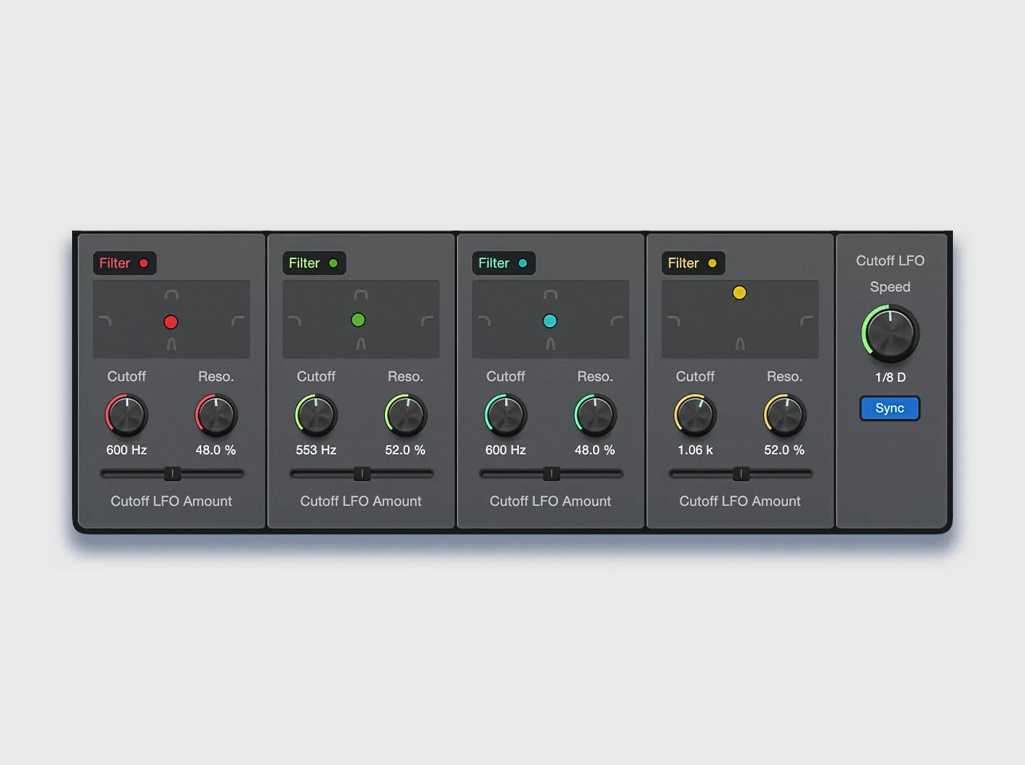Adjust the yellow filter's Reso. knob
This screenshot has width=1025, height=765.
click(x=784, y=415)
